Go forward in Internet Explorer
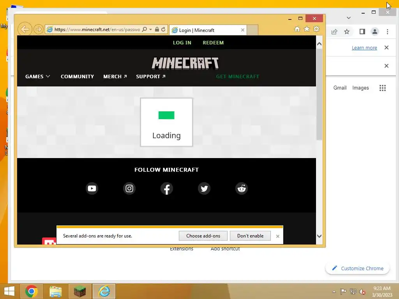Screen dimensions: 399x299 coord(39,30)
